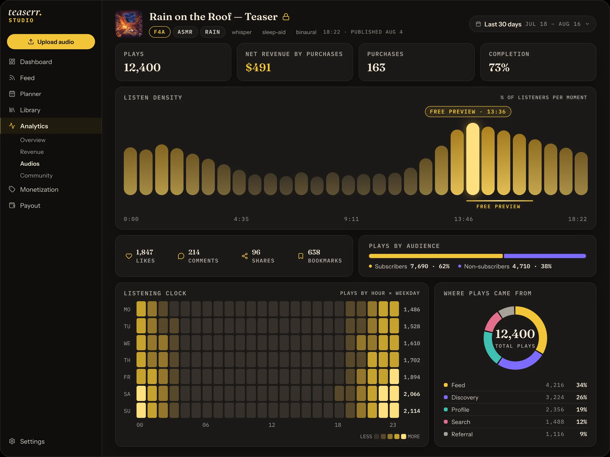Click the comments speech bubble icon
The image size is (610, 457).
pyautogui.click(x=181, y=256)
